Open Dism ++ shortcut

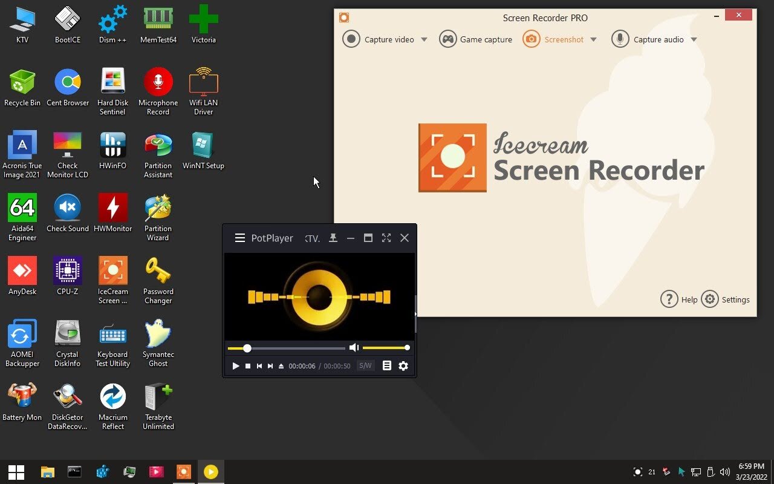pyautogui.click(x=113, y=25)
